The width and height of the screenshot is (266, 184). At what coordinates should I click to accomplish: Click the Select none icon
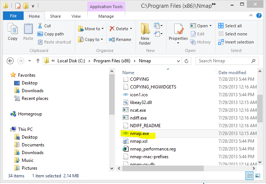[221, 34]
